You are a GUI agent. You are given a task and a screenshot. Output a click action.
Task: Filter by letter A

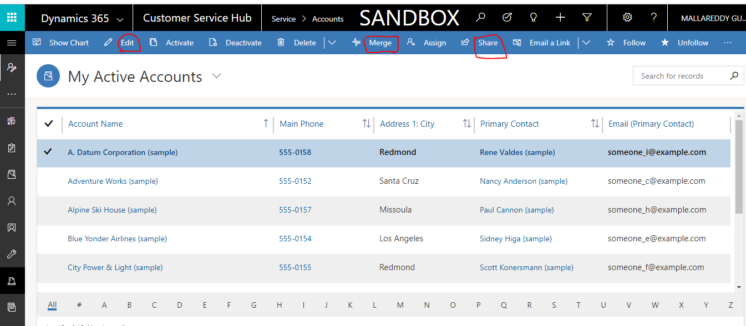pos(104,305)
